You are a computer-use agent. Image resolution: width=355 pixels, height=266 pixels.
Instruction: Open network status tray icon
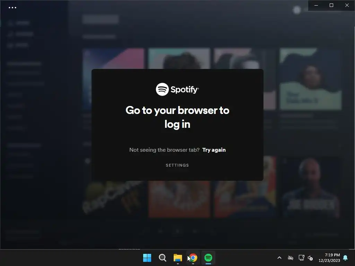pyautogui.click(x=301, y=258)
